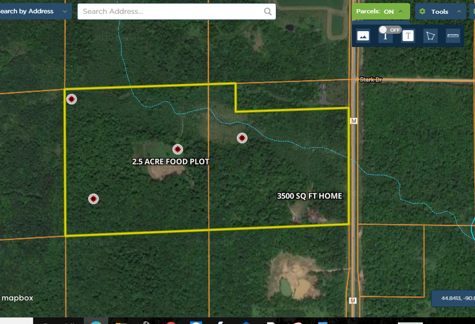Click the Search Address input field
Screen dimensions: 475x324
171,12
